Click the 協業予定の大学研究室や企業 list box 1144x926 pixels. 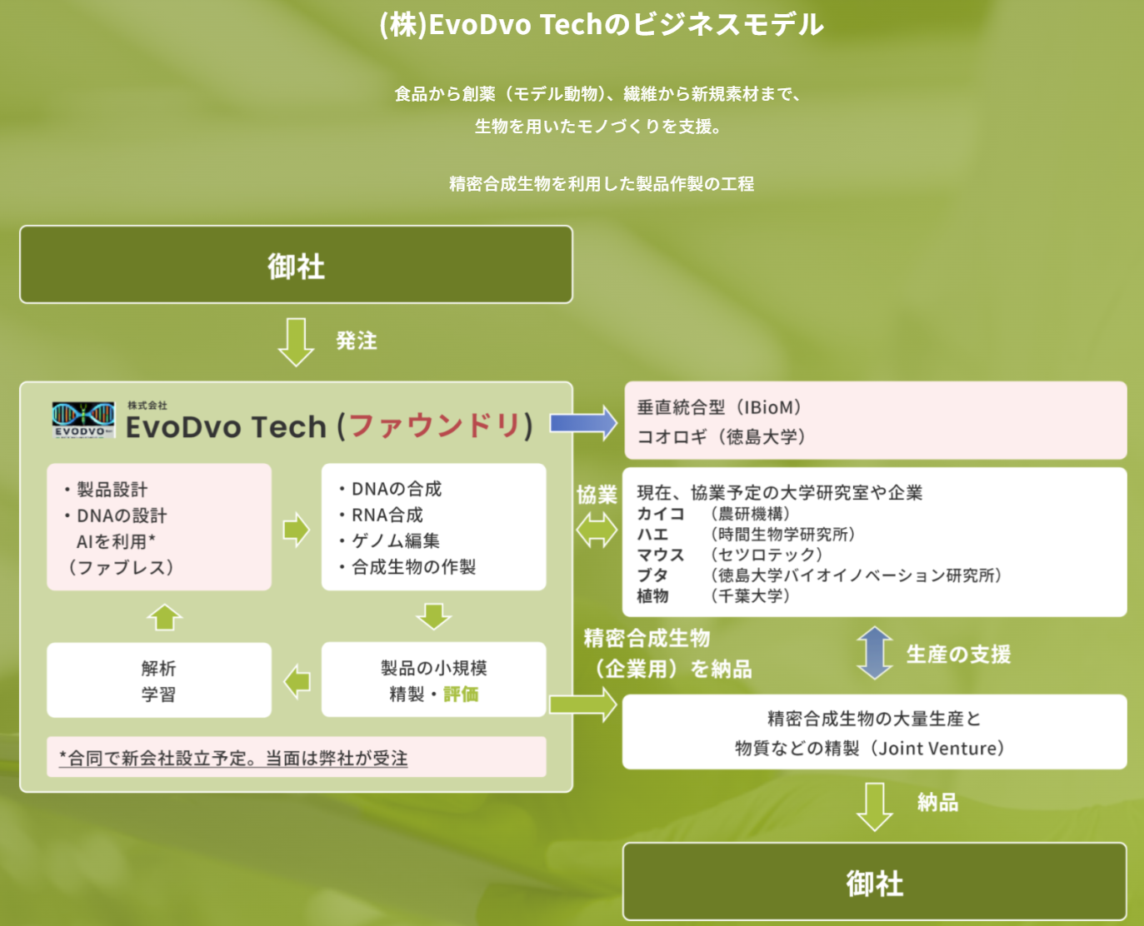pyautogui.click(x=875, y=542)
